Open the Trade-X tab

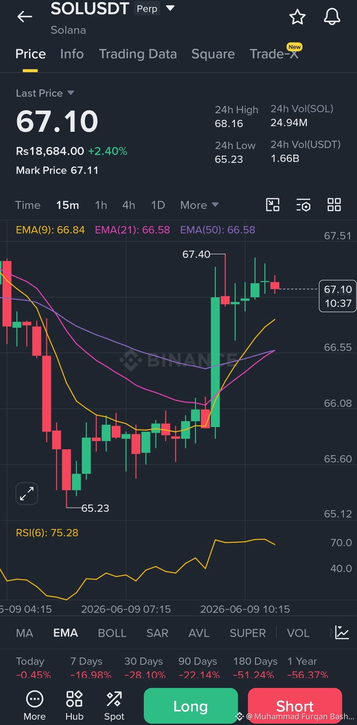(274, 54)
